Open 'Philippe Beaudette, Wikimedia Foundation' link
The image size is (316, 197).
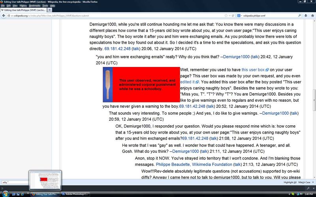pyautogui.click(x=194, y=164)
